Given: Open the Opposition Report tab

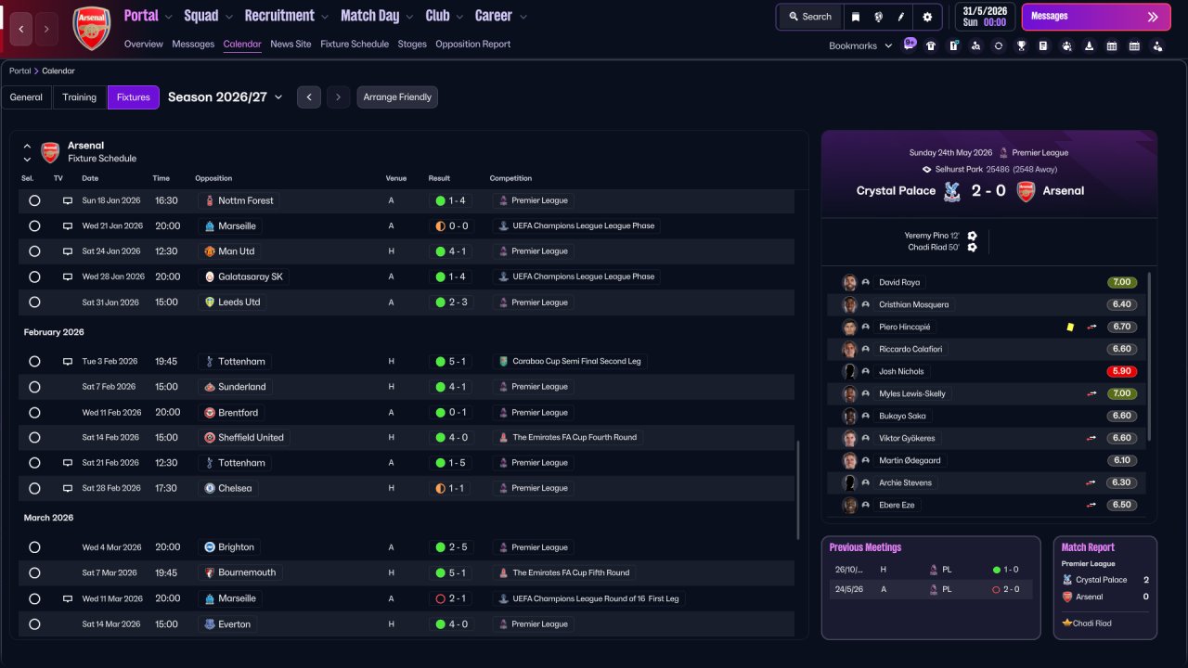Looking at the screenshot, I should 472,44.
